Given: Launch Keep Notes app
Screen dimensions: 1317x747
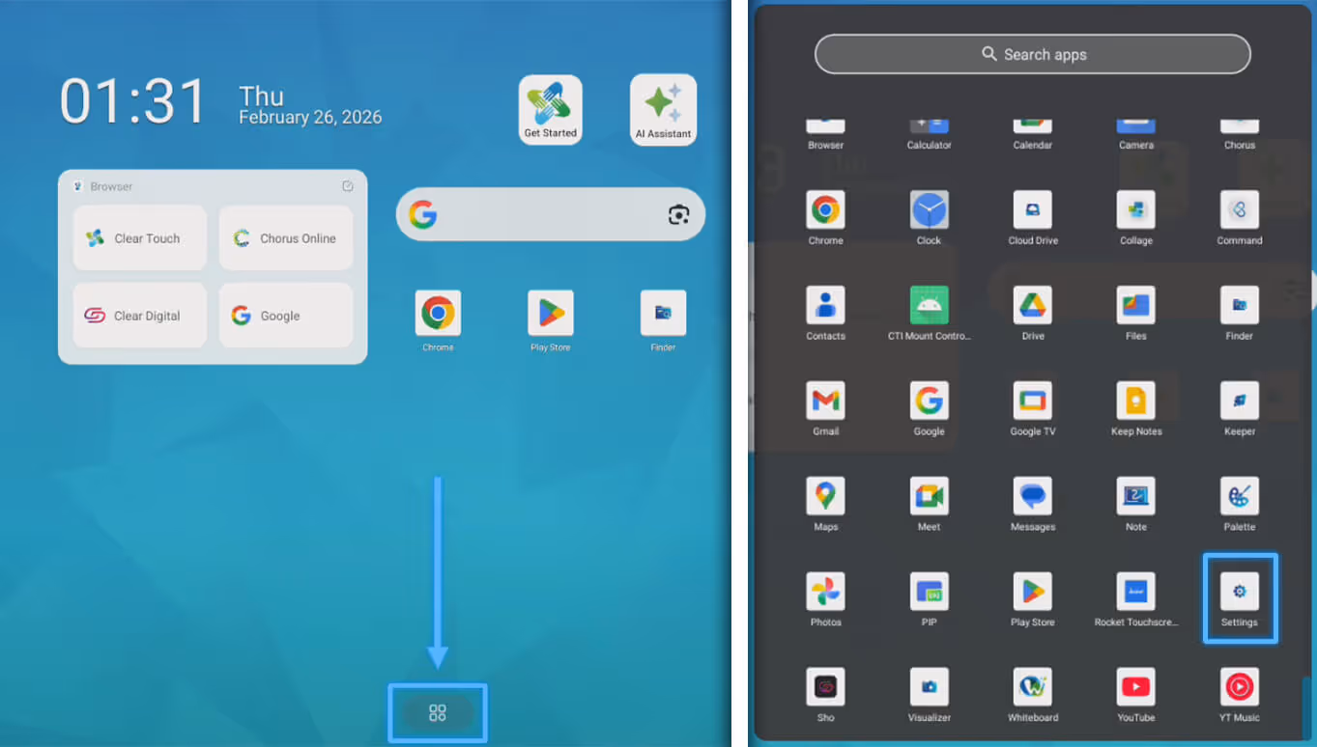Looking at the screenshot, I should coord(1136,409).
